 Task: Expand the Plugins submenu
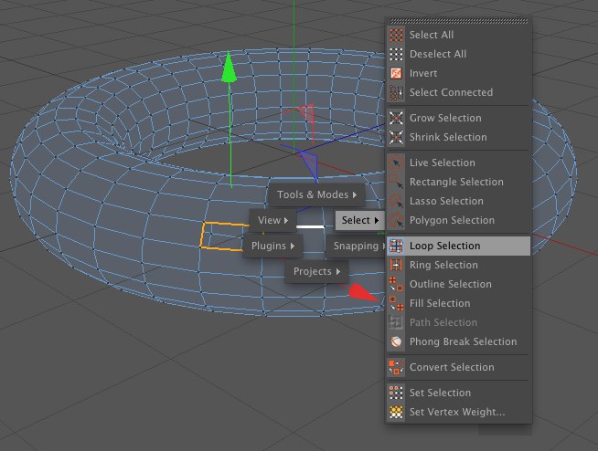272,246
